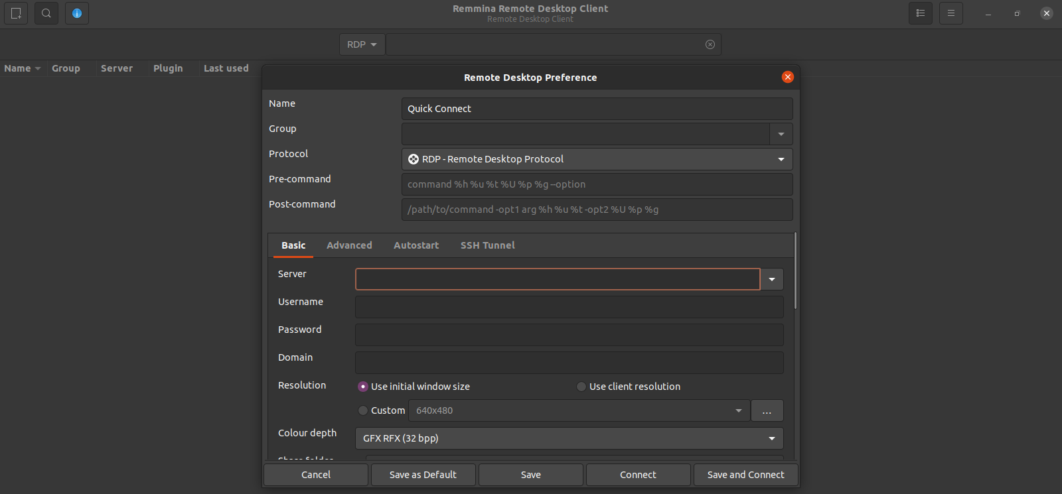Open the custom resolution 640x480 dropdown

(579, 410)
